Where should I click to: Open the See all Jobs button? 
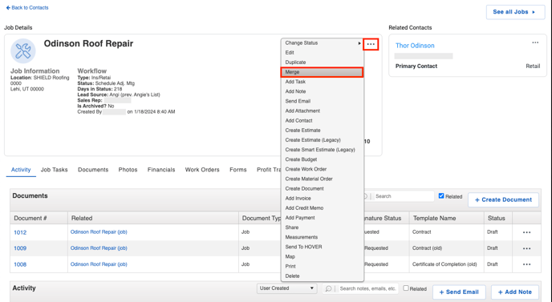515,12
